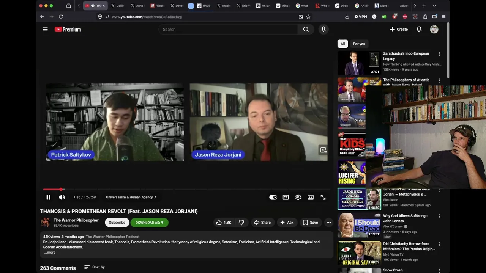This screenshot has width=486, height=273.
Task: Switch to the Mind Wikipedia tab
Action: (283, 6)
